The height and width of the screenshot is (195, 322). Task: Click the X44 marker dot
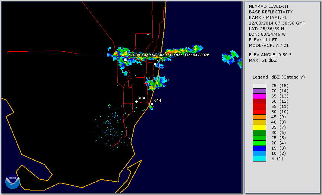152,104
